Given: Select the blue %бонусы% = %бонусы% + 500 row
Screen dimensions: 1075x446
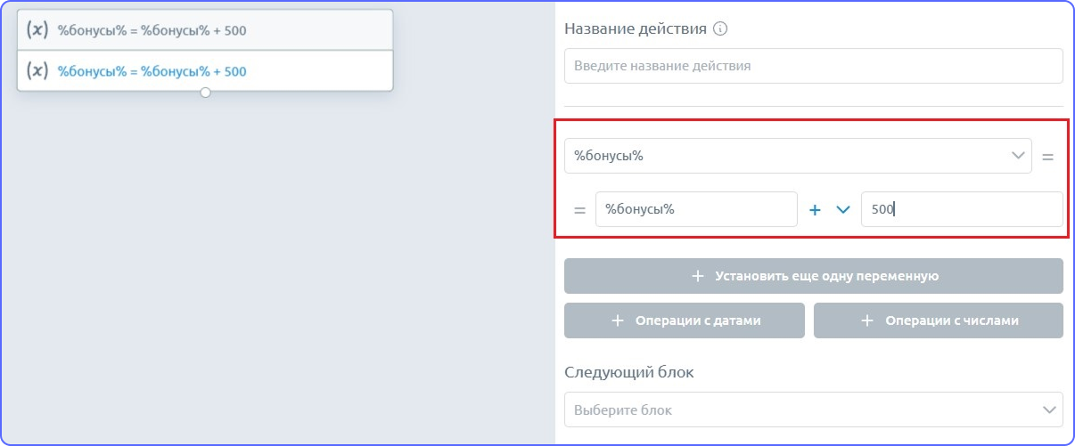Looking at the screenshot, I should 205,70.
